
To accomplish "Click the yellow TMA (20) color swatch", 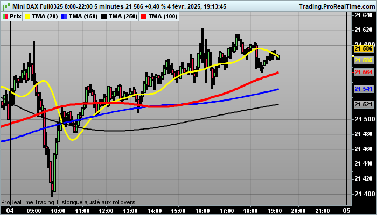I will [x=27, y=17].
